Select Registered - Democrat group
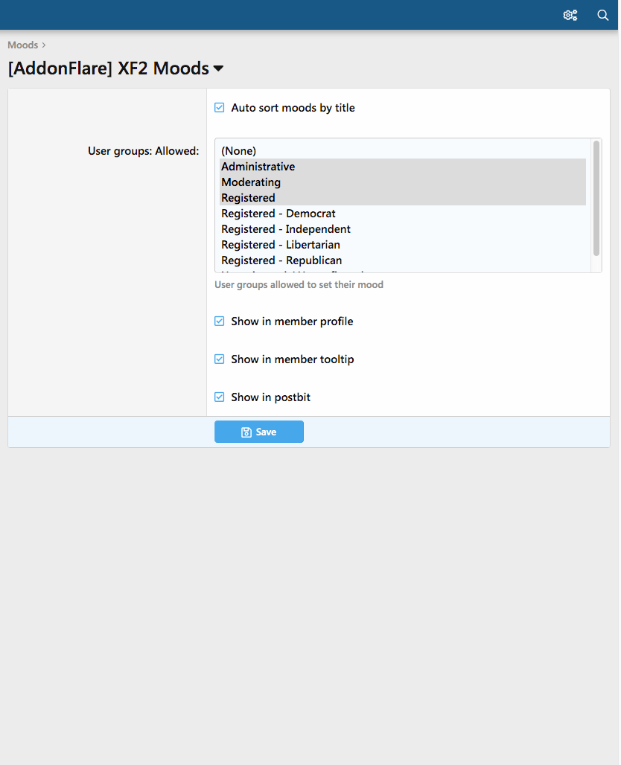621x765 pixels. tap(278, 214)
